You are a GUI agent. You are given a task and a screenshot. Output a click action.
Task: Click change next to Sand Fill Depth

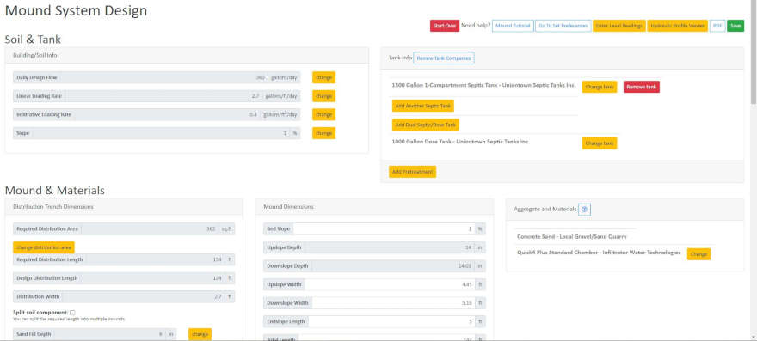(200, 334)
